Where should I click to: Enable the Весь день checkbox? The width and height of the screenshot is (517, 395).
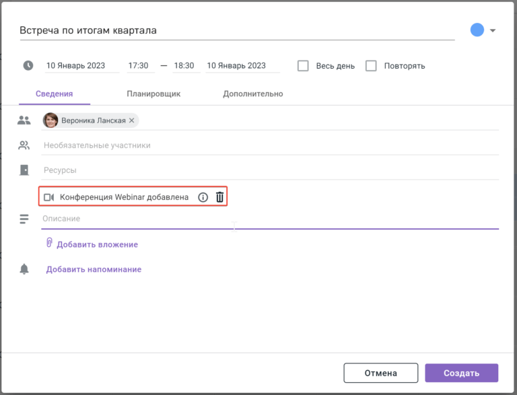coord(303,66)
